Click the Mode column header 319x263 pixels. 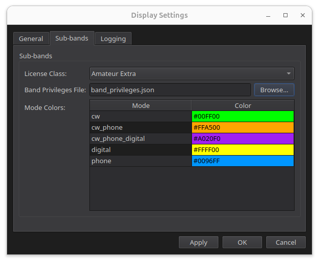[141, 105]
